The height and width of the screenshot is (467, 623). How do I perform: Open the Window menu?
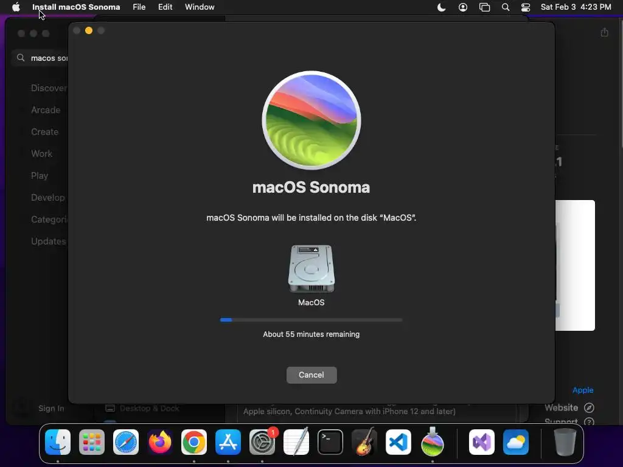(x=200, y=7)
